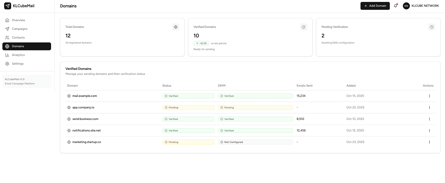Open Campaigns page from sidebar

[20, 29]
